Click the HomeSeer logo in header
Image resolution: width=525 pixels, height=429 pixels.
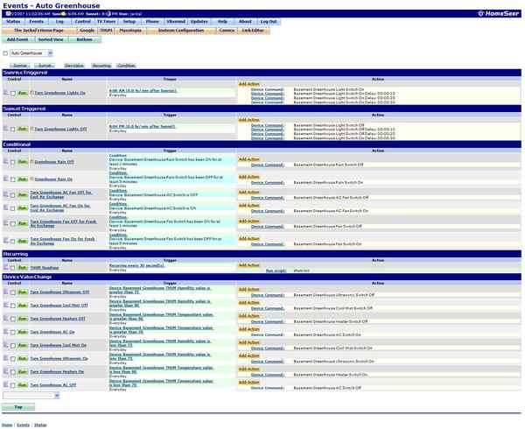point(498,13)
